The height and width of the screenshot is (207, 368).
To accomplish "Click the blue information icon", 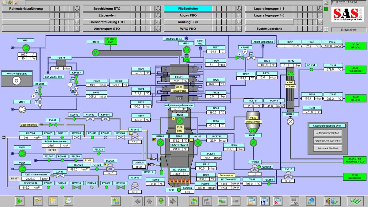I will pyautogui.click(x=311, y=201).
